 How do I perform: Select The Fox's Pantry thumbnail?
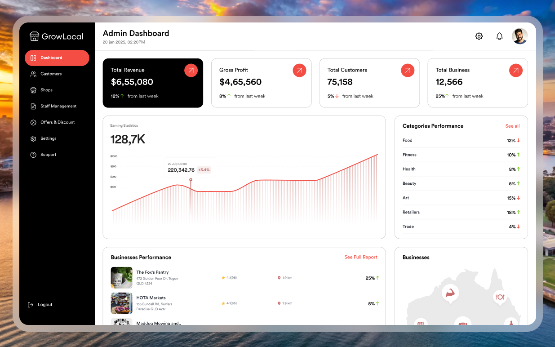click(122, 278)
